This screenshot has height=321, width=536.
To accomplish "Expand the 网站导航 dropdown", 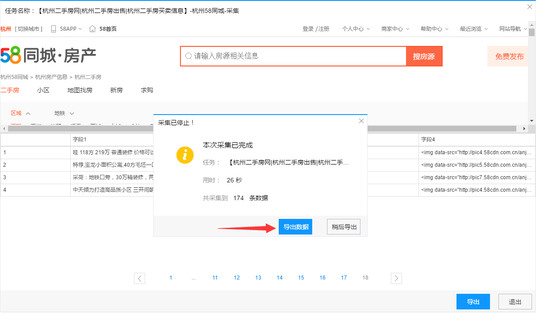I will pos(513,29).
